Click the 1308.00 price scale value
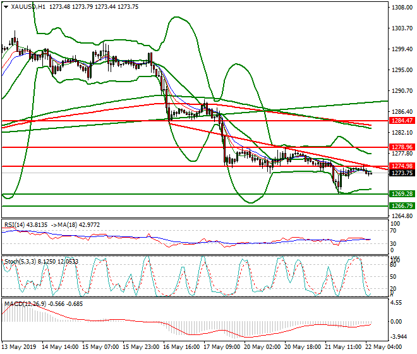 point(402,8)
